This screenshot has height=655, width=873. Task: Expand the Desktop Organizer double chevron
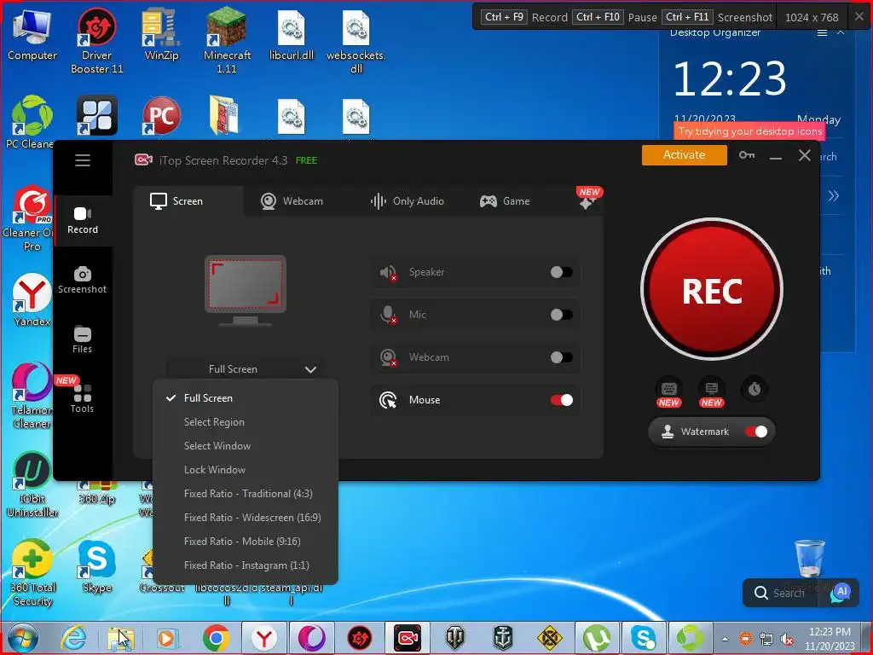tap(833, 195)
